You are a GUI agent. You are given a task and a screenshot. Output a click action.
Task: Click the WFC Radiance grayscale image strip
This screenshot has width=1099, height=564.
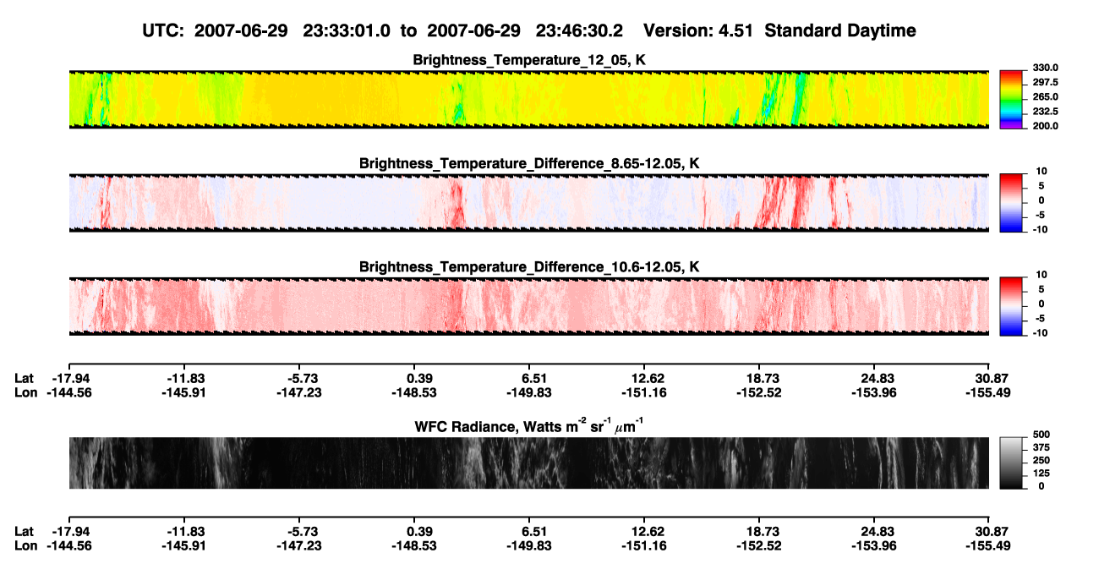[529, 463]
